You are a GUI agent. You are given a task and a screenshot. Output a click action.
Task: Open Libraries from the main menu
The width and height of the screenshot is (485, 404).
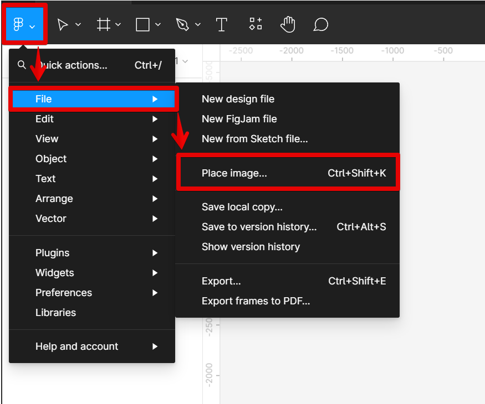pyautogui.click(x=55, y=313)
